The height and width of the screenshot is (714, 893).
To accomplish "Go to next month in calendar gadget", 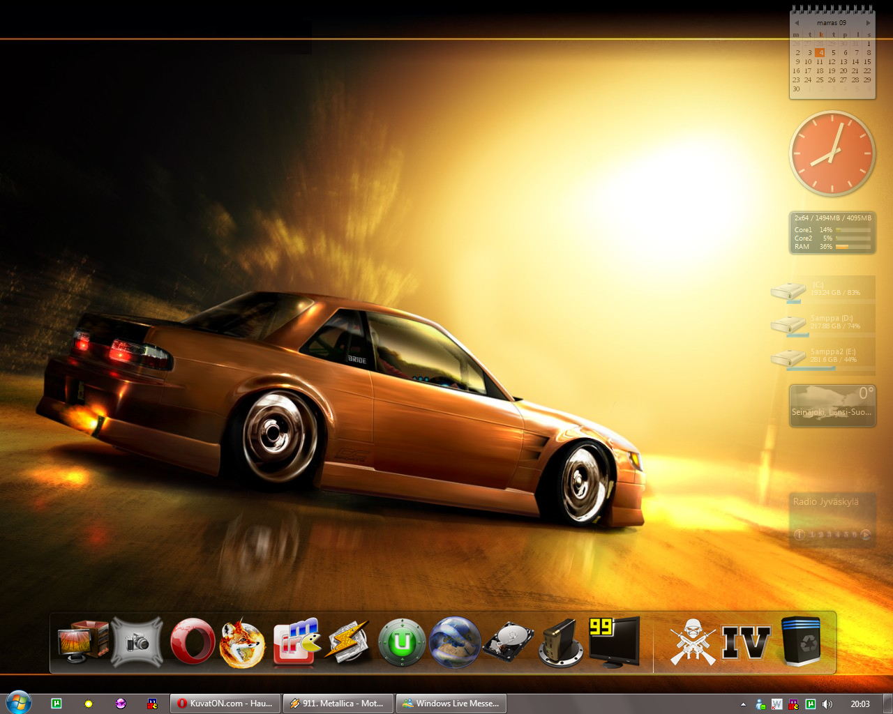I will (868, 23).
